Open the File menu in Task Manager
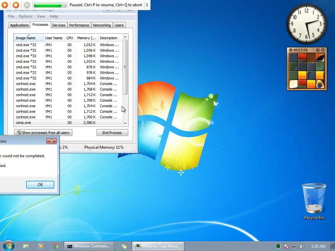Image resolution: width=335 pixels, height=251 pixels. click(11, 16)
